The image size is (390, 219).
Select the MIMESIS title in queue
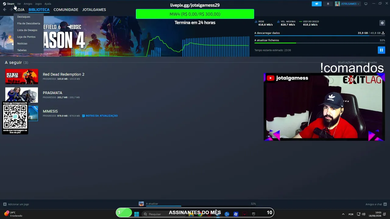click(x=50, y=111)
